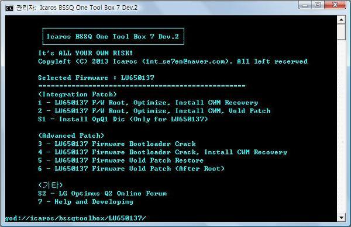Click the '<Integration Patch>' heading
The image size is (351, 227).
pyautogui.click(x=77, y=95)
